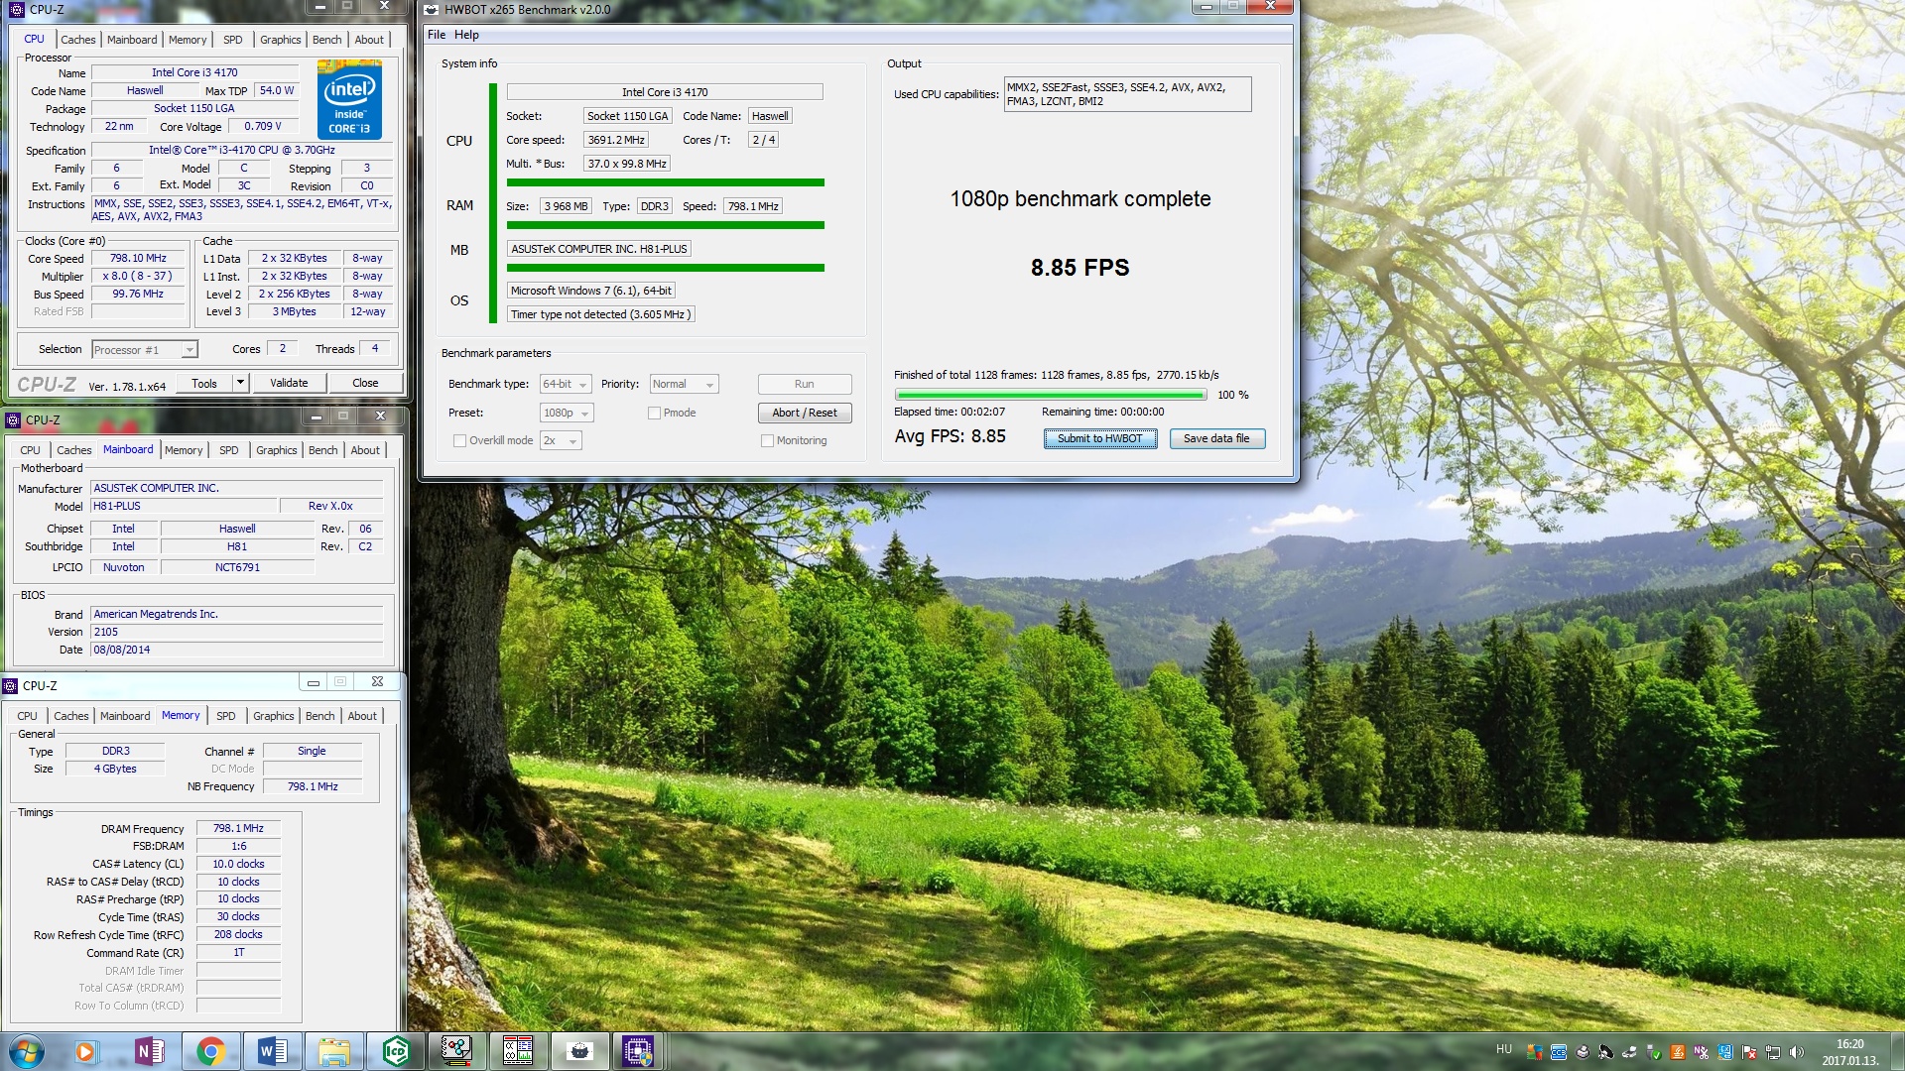1905x1071 pixels.
Task: Click the CPU-Z Close button
Action: point(365,383)
